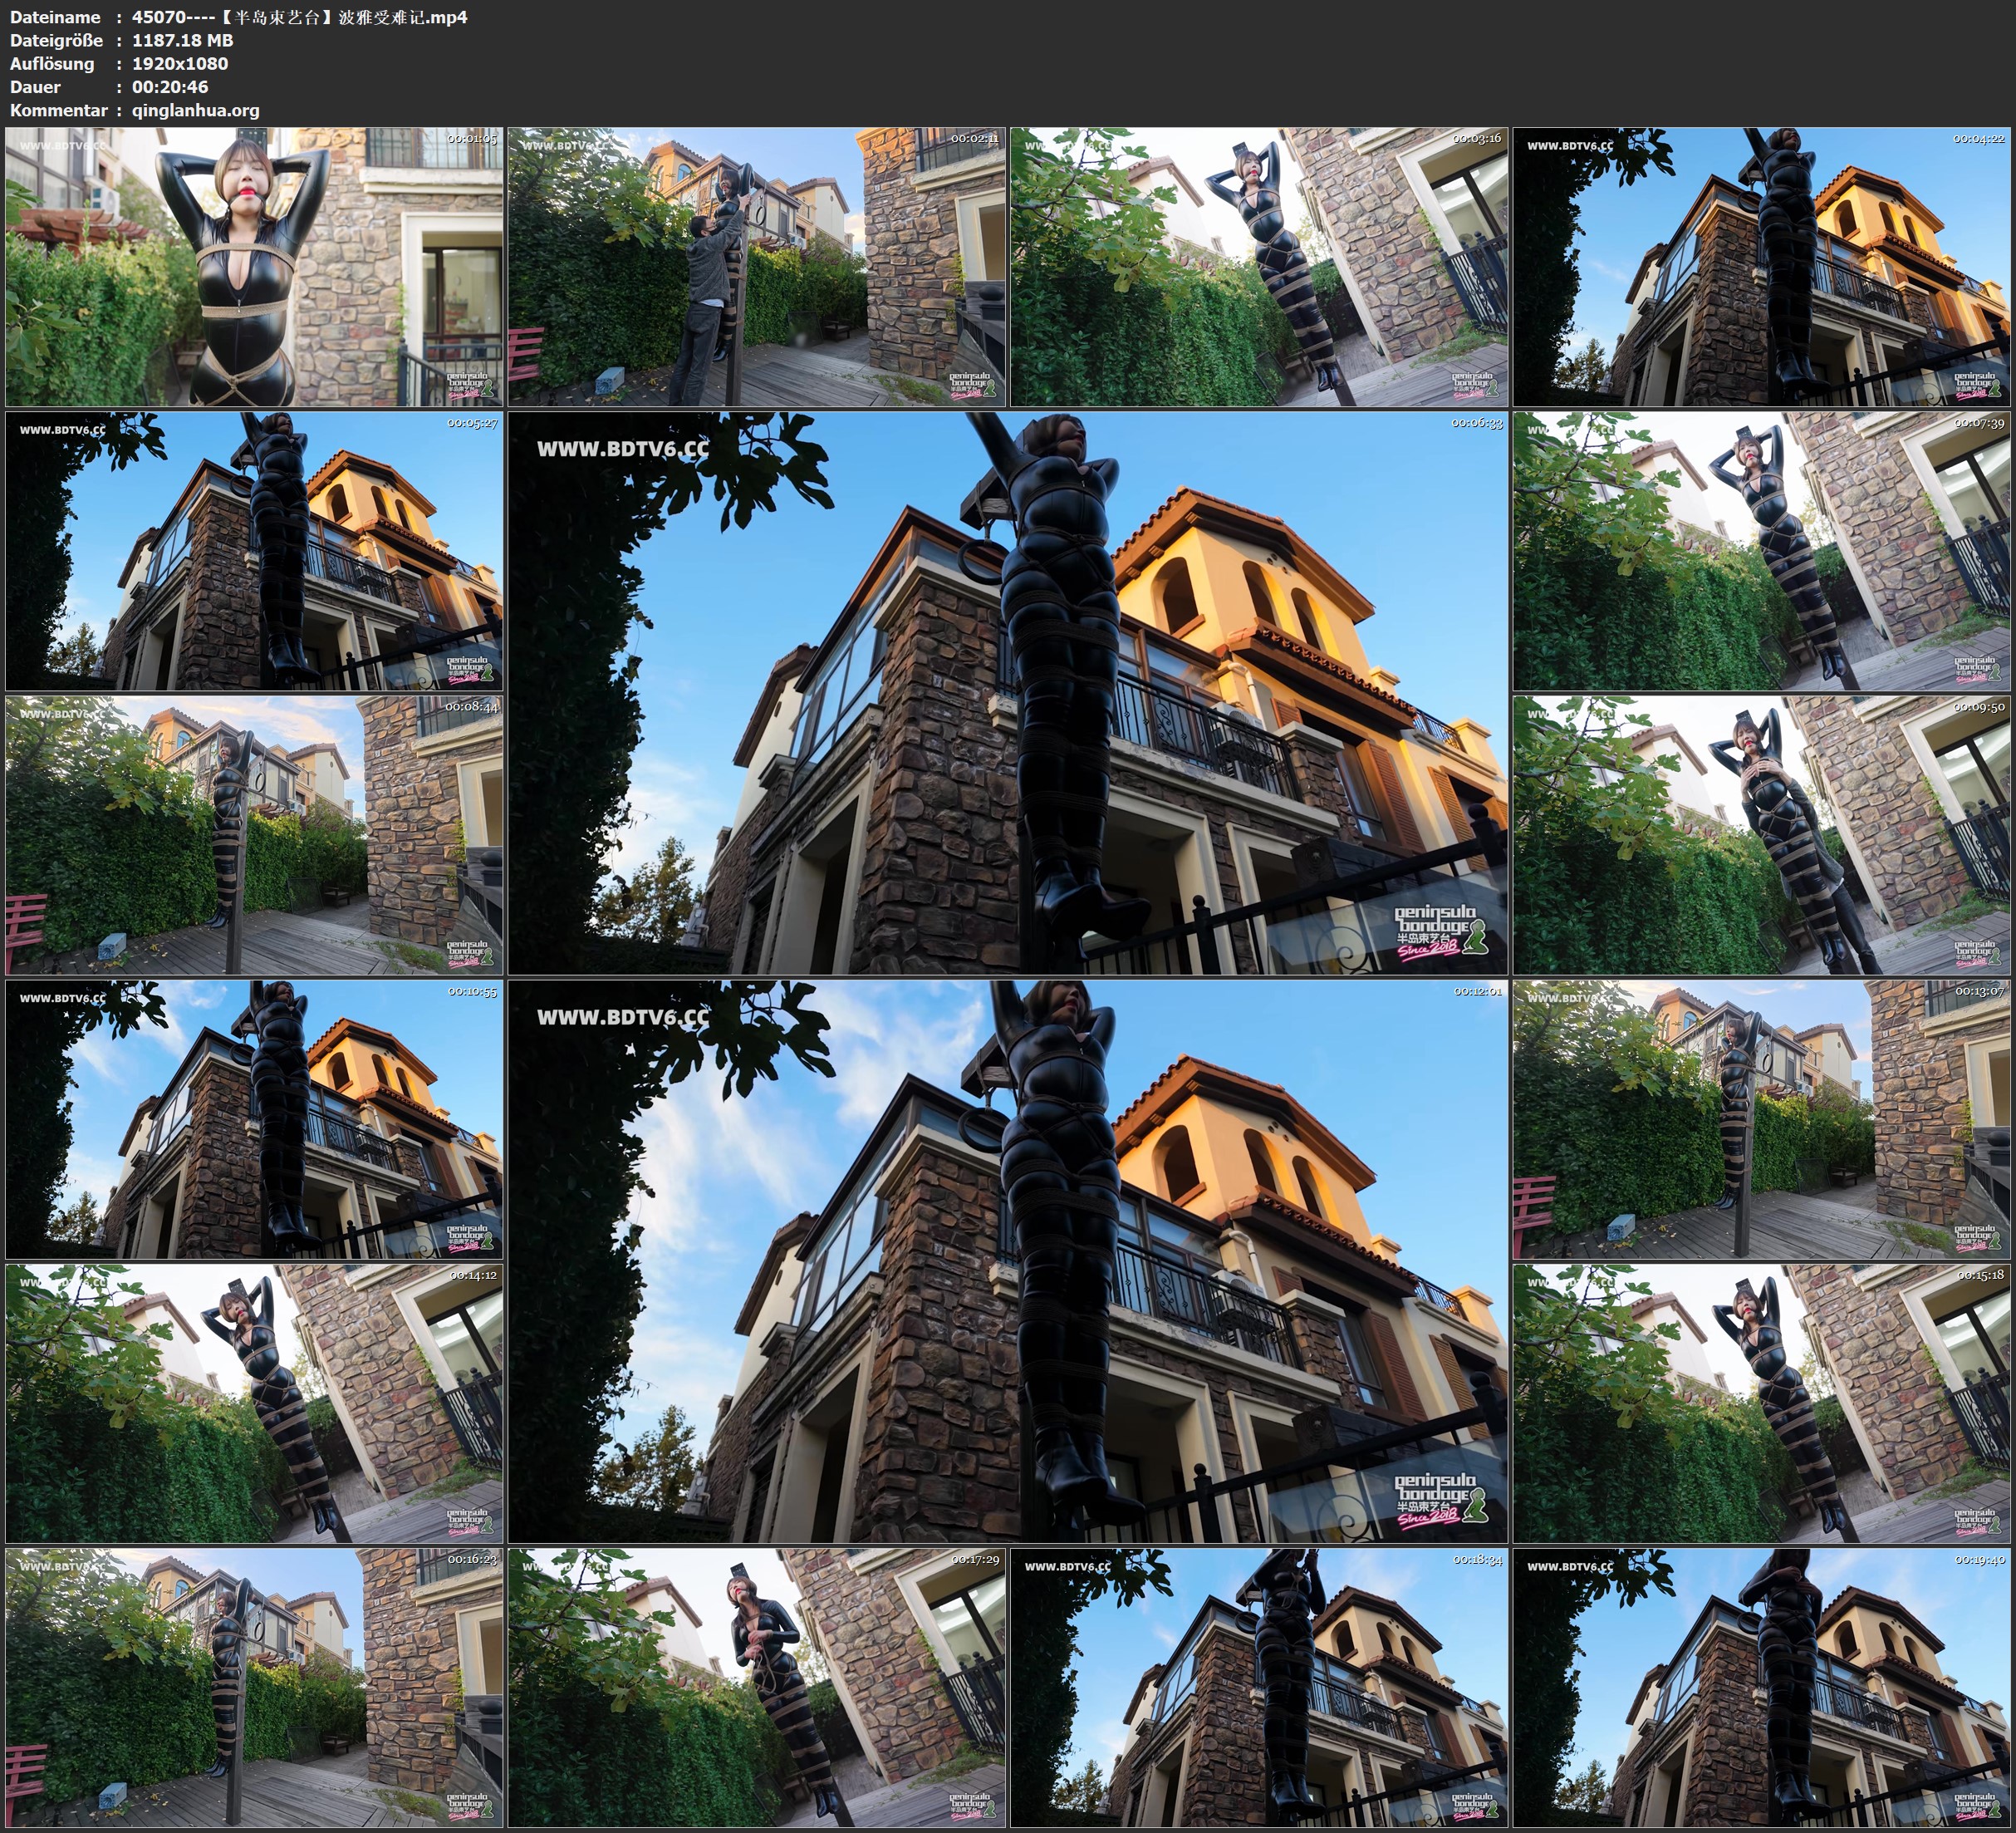Select the thumbnail stamped 00:05:27
The image size is (2016, 1833).
tap(254, 550)
